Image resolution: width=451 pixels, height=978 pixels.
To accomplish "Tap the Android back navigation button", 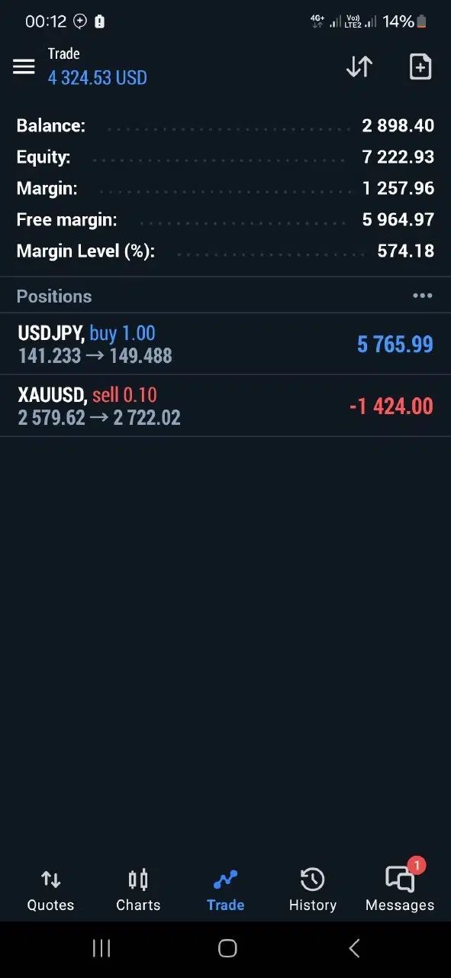I will pos(354,948).
